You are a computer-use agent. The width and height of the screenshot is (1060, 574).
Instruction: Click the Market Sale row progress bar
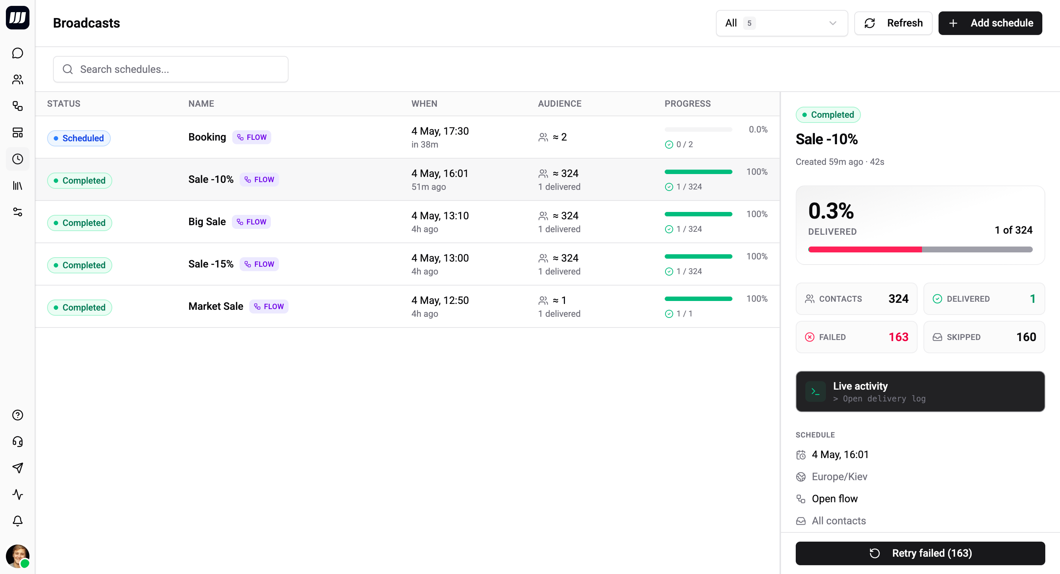698,299
